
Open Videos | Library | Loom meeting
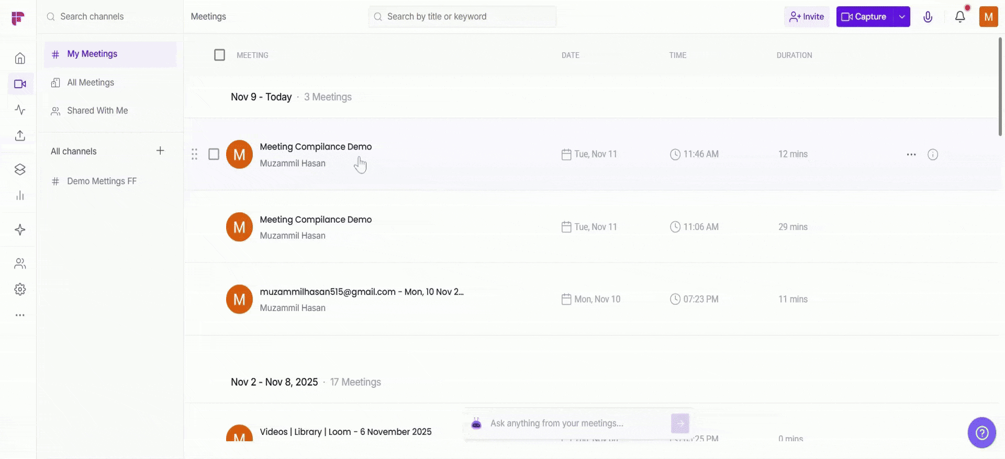345,432
